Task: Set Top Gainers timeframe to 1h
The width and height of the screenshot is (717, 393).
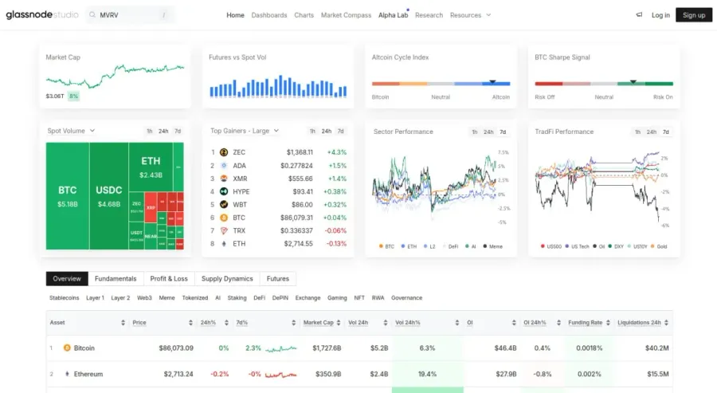Action: [x=312, y=132]
